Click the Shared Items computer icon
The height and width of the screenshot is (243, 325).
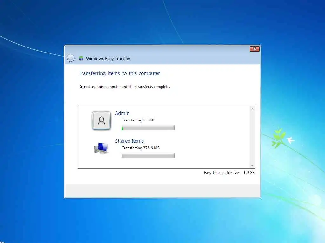click(101, 148)
